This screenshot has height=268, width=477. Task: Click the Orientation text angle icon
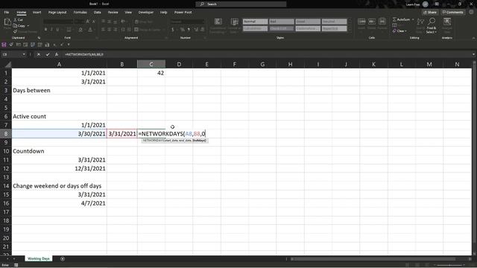tap(123, 22)
